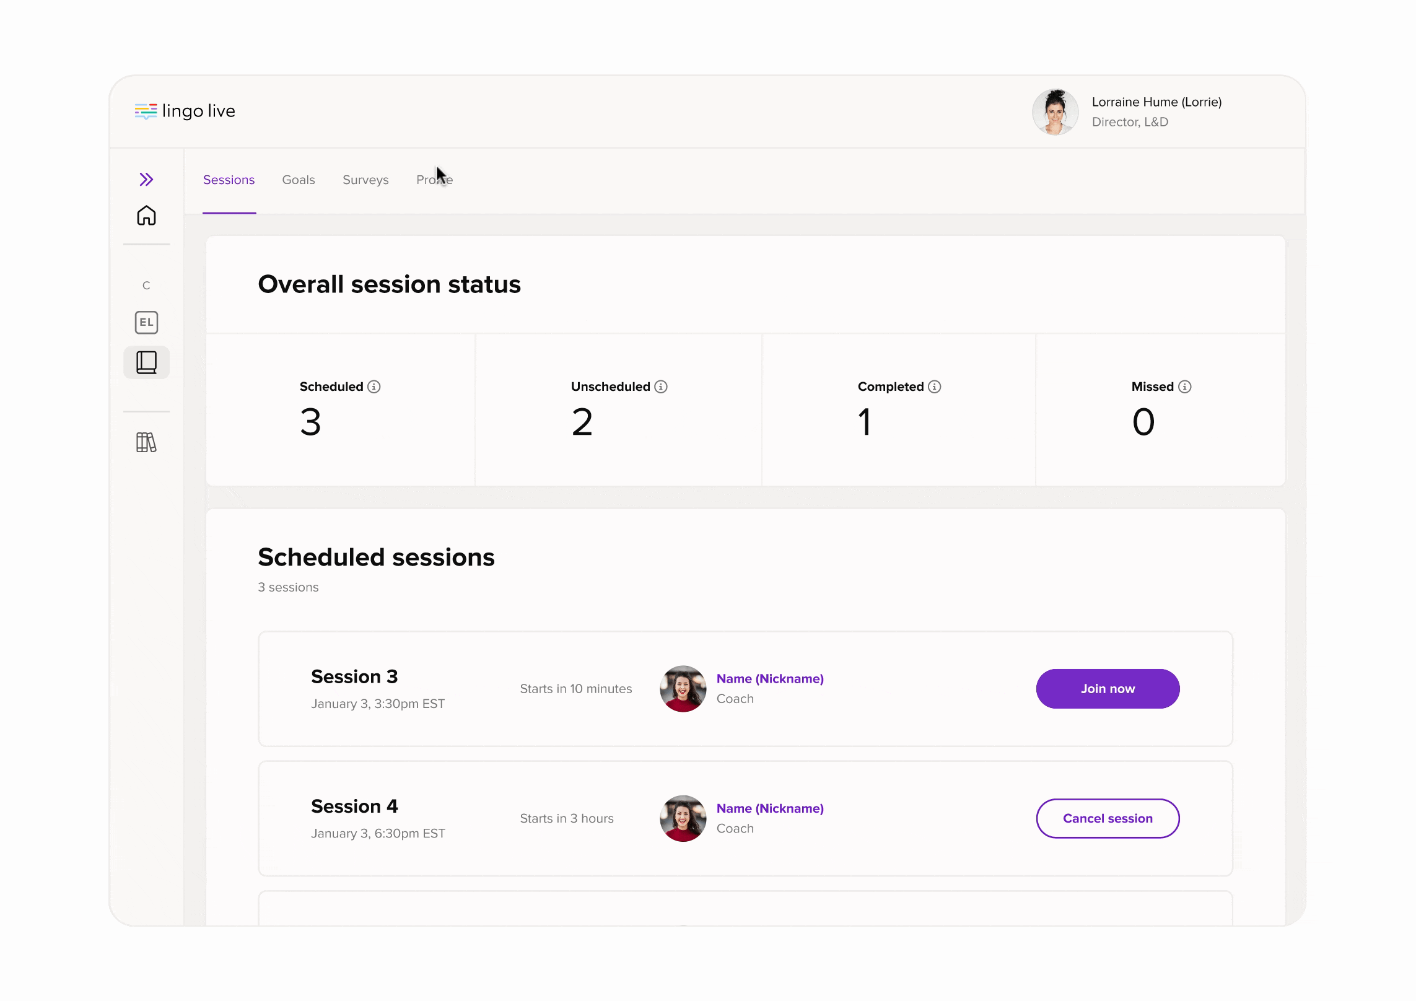Show info tooltip next to Unscheduled
This screenshot has height=1001, width=1416.
point(661,387)
